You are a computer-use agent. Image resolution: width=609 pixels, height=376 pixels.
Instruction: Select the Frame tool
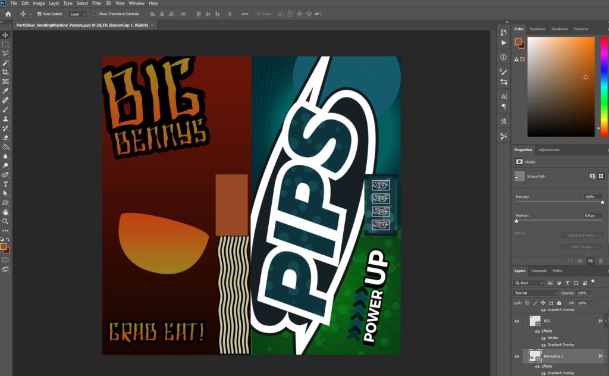coord(5,82)
